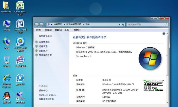Click the shield icon beside 高级系统设置
178x107 pixels.
pyautogui.click(x=37, y=55)
